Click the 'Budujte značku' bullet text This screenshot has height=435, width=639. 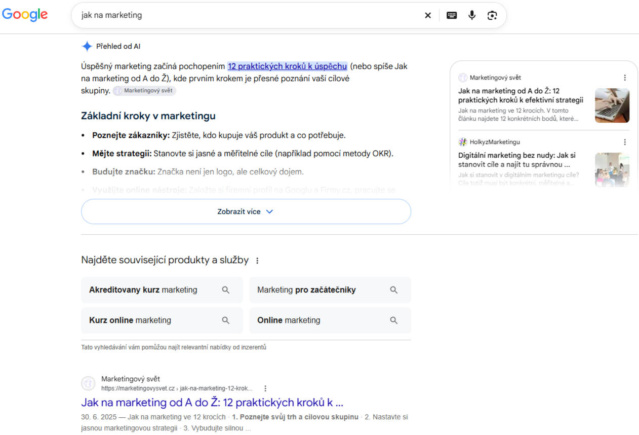(198, 172)
